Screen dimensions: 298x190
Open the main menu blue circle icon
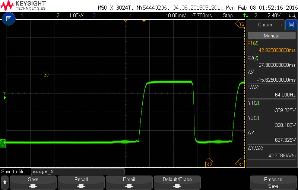tap(9, 19)
